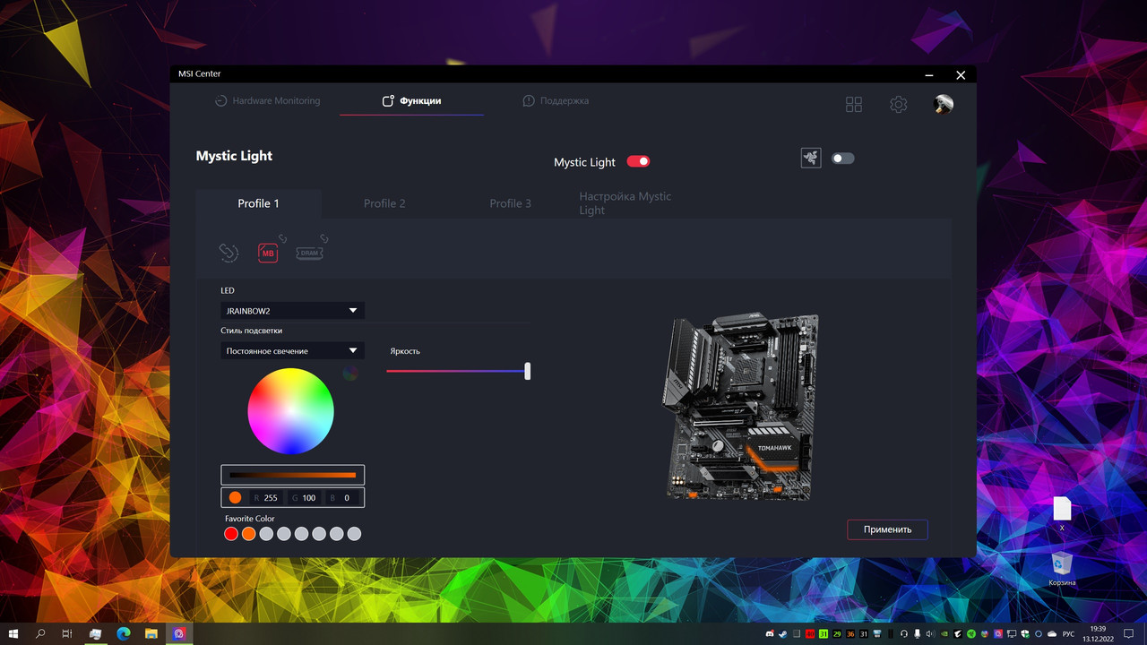The height and width of the screenshot is (645, 1147).
Task: Open the Поддержка tab
Action: pyautogui.click(x=556, y=101)
